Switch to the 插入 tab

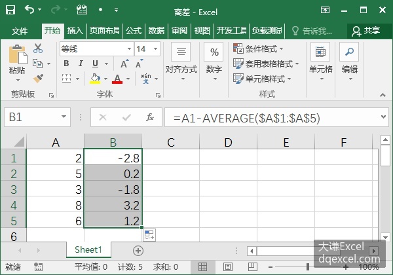[75, 31]
